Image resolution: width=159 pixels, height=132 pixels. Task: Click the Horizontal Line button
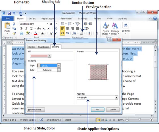[36, 109]
